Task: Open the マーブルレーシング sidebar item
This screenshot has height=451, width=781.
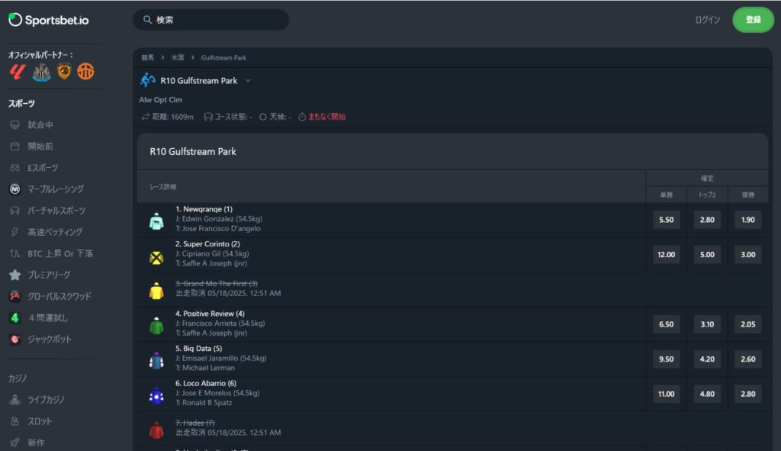Action: coord(47,189)
